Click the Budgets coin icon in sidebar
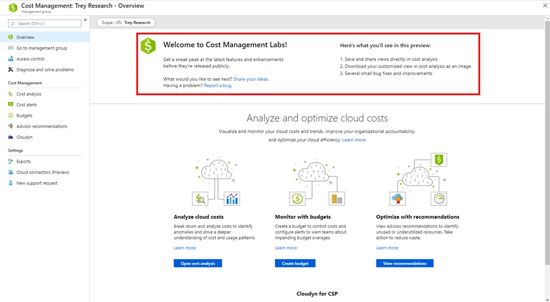 (x=11, y=116)
